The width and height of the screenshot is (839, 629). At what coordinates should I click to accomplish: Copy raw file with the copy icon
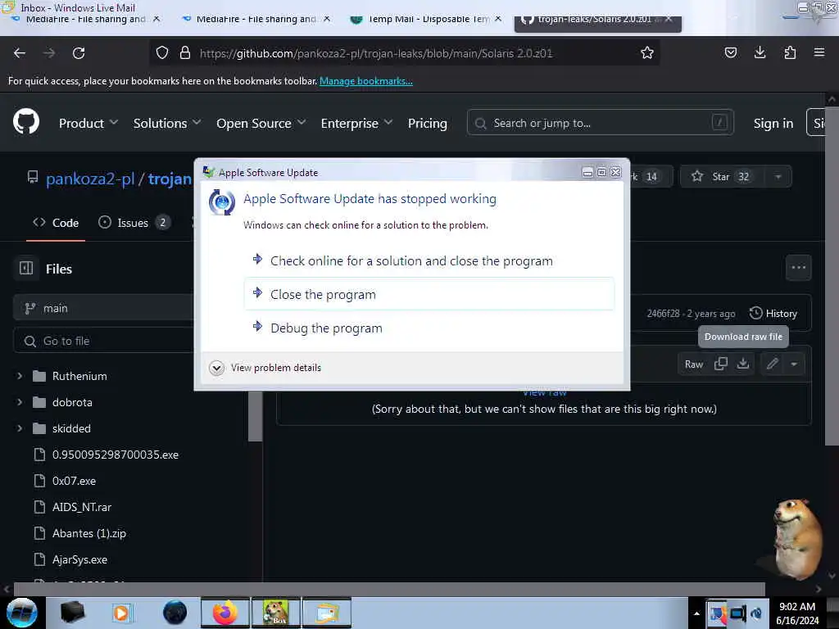point(721,364)
